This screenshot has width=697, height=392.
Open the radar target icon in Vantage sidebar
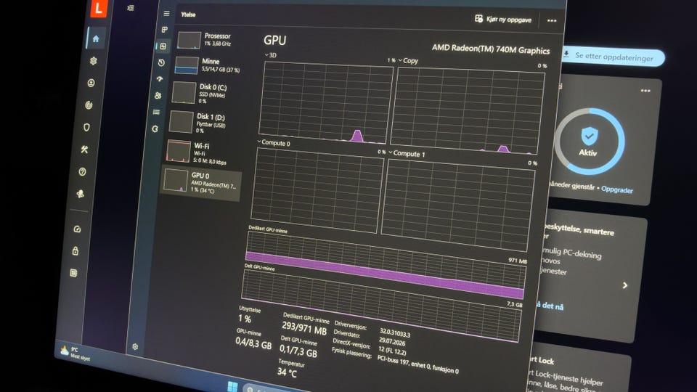(x=89, y=105)
